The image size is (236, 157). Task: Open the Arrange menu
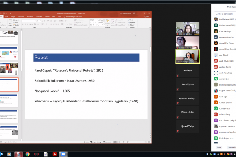tap(108, 22)
